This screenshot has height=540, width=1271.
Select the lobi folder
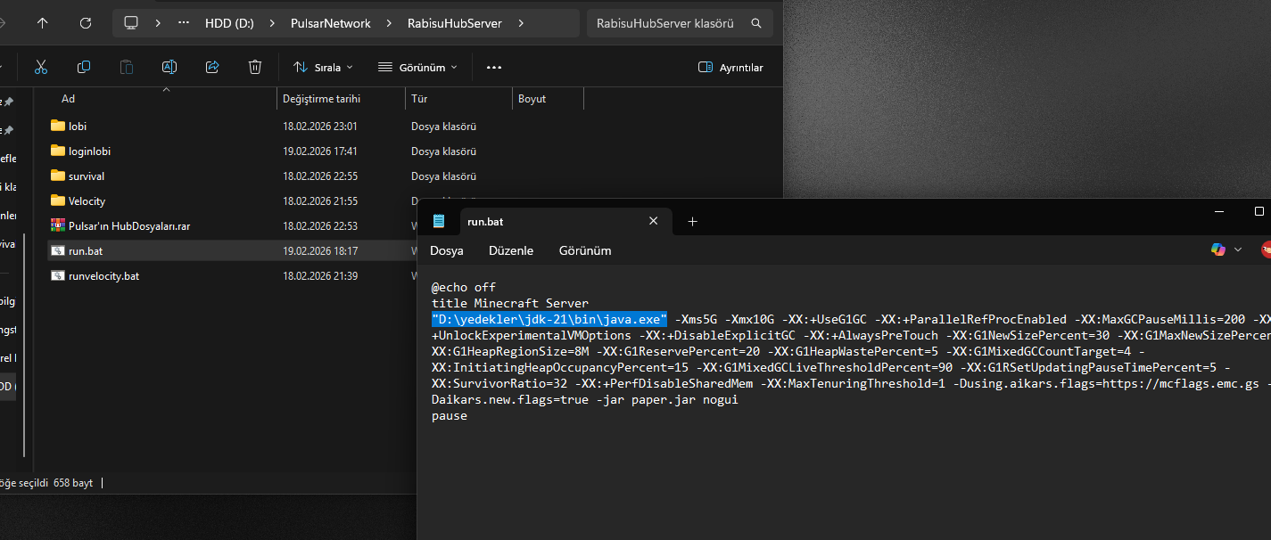pyautogui.click(x=77, y=127)
